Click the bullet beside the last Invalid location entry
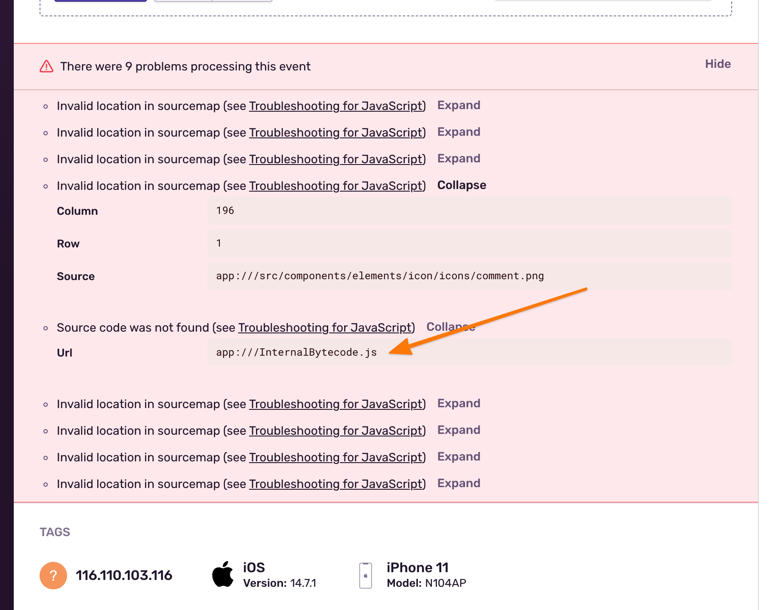The width and height of the screenshot is (776, 610). tap(46, 484)
